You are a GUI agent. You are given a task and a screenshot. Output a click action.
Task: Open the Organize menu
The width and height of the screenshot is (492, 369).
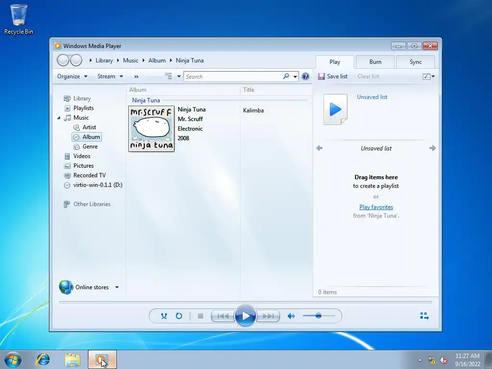[72, 76]
